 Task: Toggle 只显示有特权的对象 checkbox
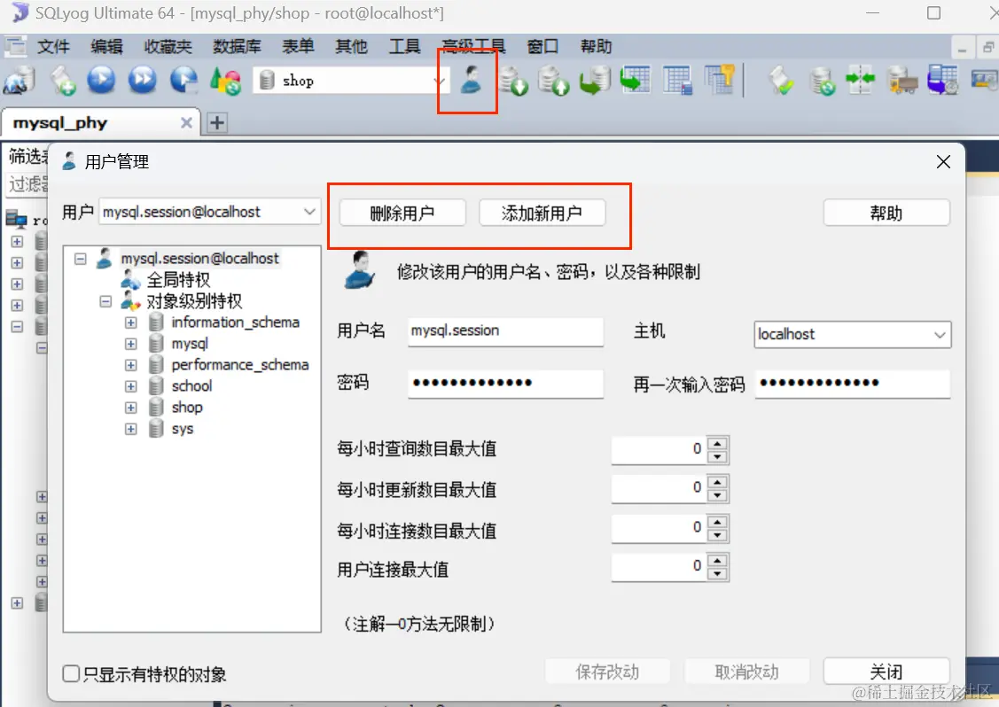coord(71,673)
